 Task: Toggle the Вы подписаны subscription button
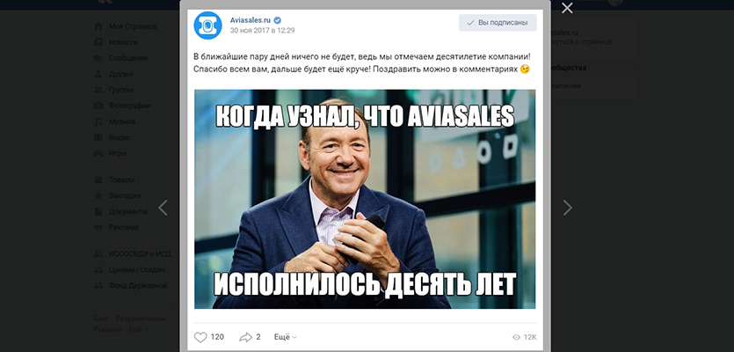point(498,23)
